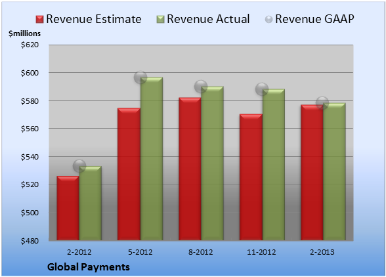Click the red Revenue Estimate legend swatch
Screen dimensions: 386x277
click(39, 19)
